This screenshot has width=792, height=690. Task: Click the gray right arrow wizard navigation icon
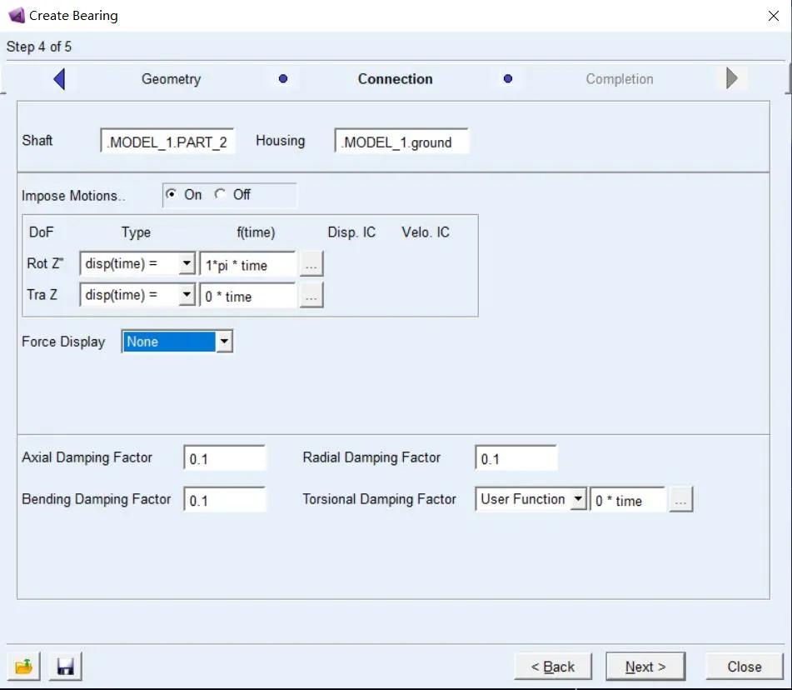pyautogui.click(x=731, y=78)
